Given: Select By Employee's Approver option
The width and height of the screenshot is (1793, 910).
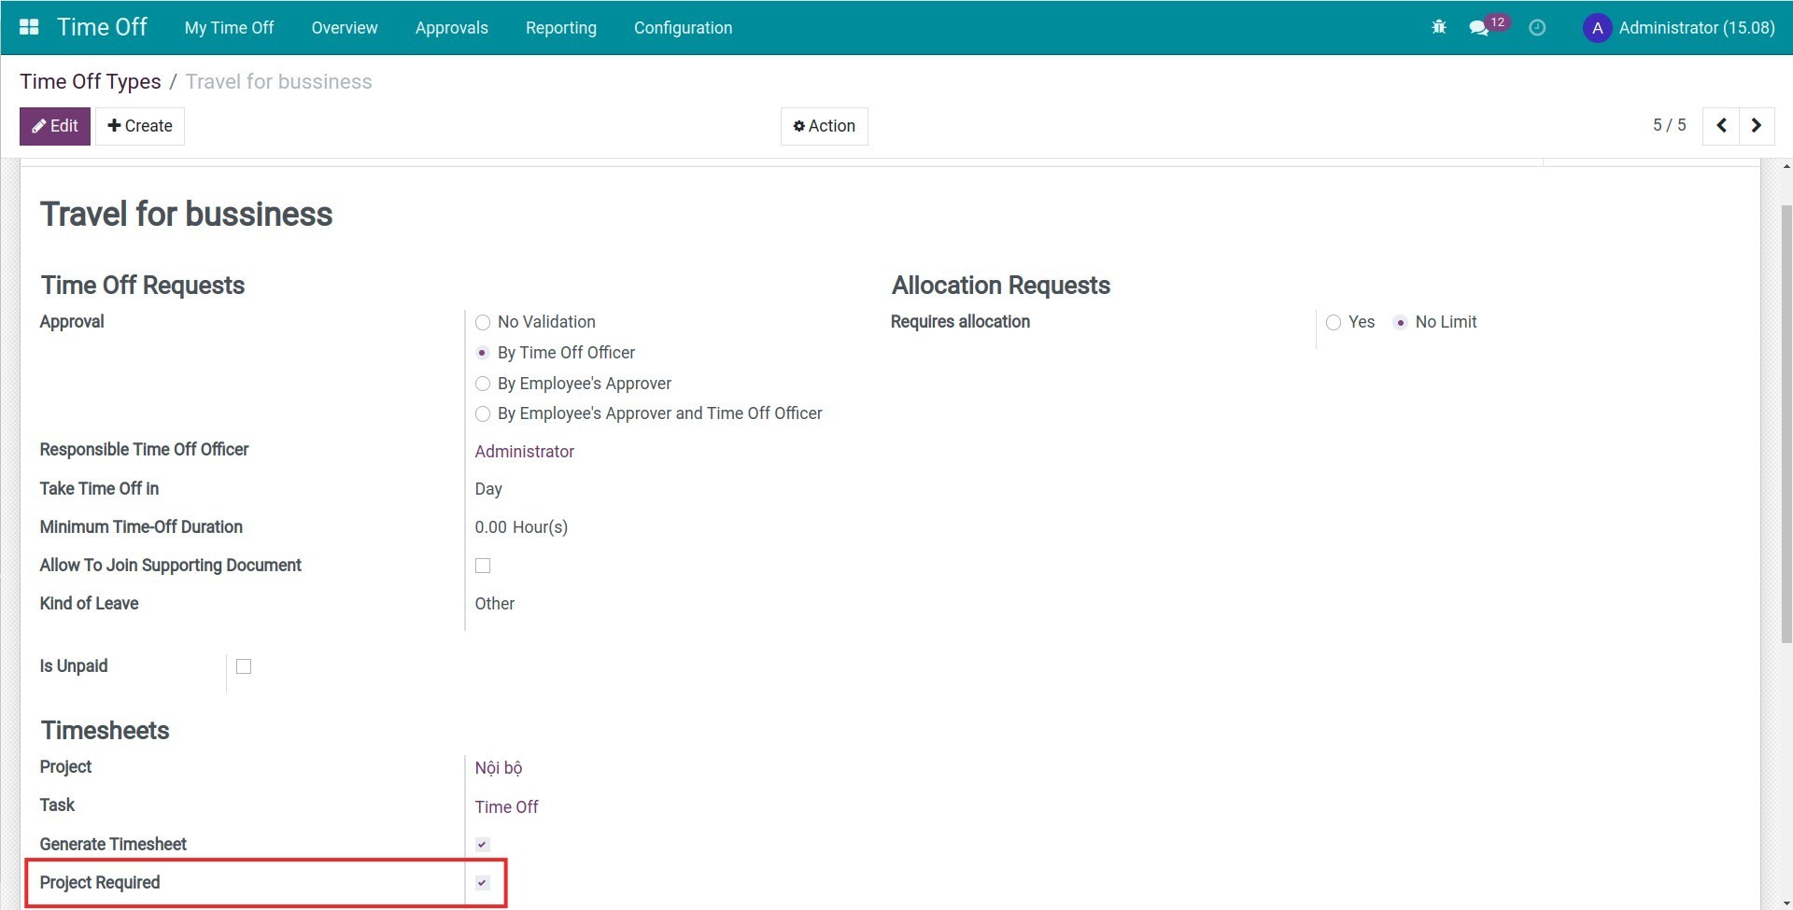Looking at the screenshot, I should tap(483, 384).
